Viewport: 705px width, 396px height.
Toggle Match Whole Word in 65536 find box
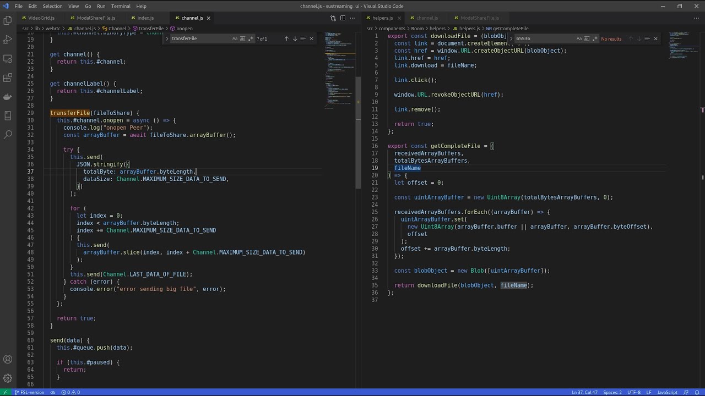(587, 38)
